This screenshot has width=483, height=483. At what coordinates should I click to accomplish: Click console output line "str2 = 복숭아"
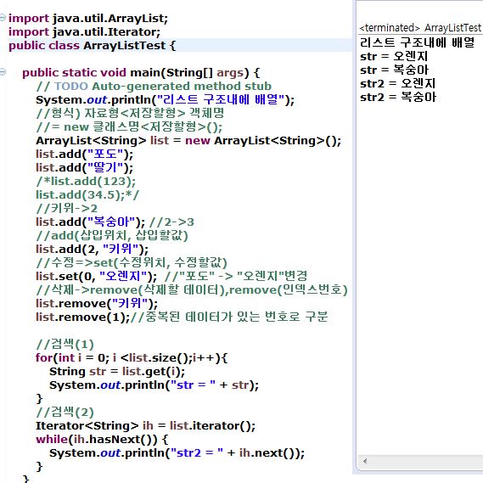[x=398, y=97]
